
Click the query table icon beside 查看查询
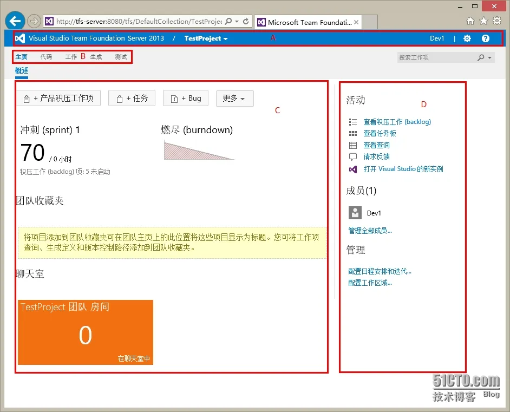click(353, 145)
